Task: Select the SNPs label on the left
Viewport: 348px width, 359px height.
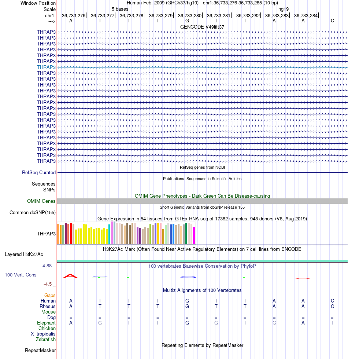Action: pyautogui.click(x=49, y=190)
